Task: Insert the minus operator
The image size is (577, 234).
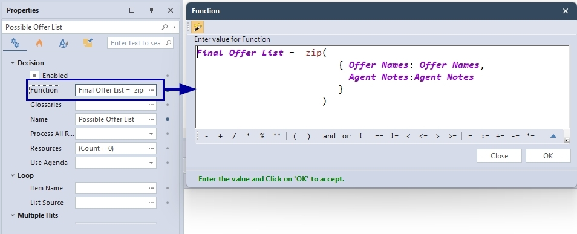Action: coord(207,136)
